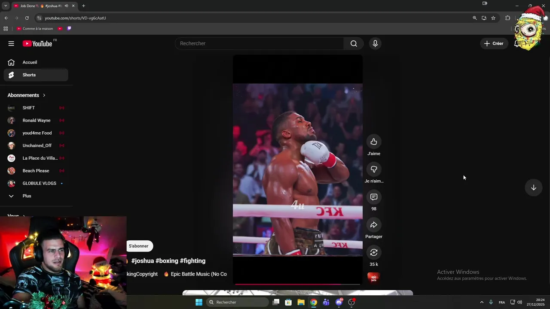The height and width of the screenshot is (309, 550).
Task: Open a new browser tab
Action: (83, 6)
